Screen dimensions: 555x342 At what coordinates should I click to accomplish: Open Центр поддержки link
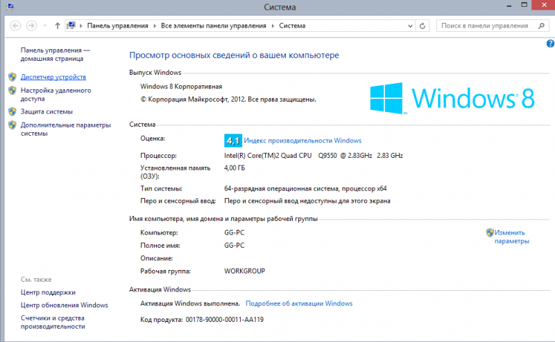[48, 292]
